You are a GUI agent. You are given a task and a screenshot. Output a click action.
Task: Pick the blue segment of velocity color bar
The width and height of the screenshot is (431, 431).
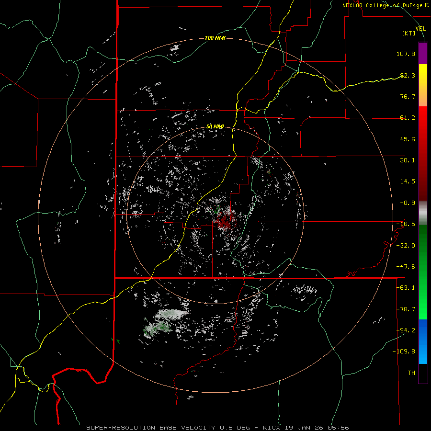coord(423,341)
